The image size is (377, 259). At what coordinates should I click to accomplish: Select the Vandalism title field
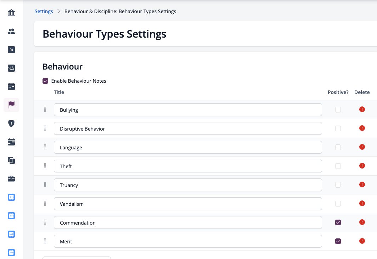(188, 204)
